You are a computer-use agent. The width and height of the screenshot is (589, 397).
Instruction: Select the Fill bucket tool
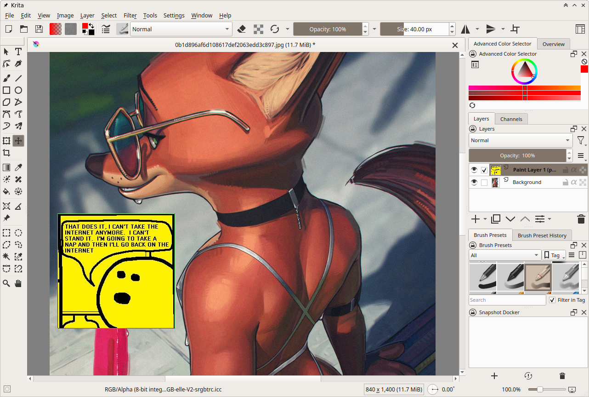click(6, 191)
